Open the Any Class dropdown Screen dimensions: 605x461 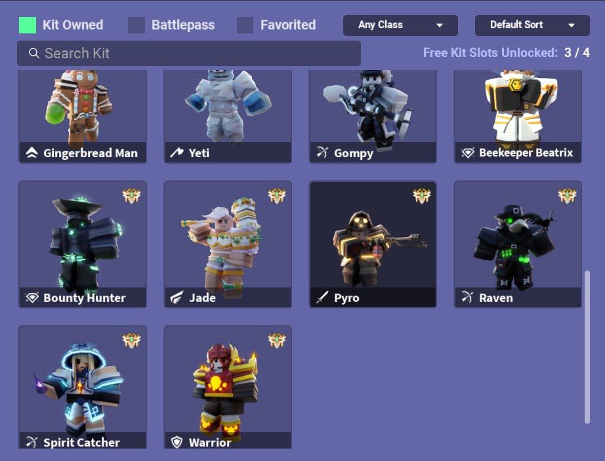(400, 26)
